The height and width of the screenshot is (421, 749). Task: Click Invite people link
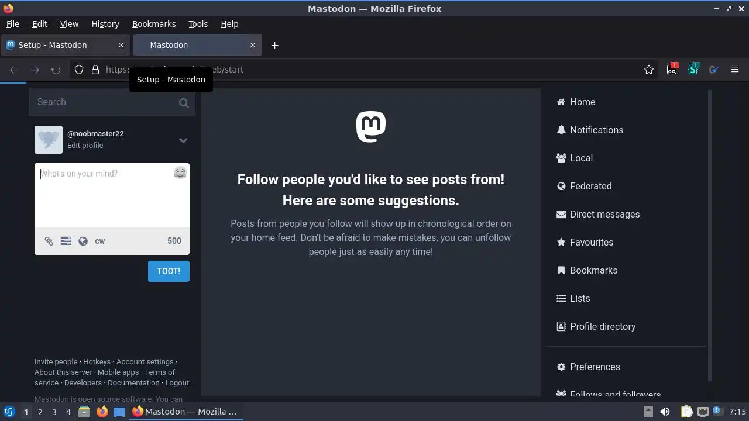(x=56, y=362)
